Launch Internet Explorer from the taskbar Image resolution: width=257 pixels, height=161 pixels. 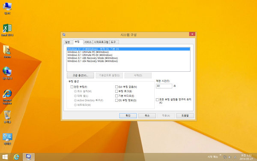tap(16, 157)
